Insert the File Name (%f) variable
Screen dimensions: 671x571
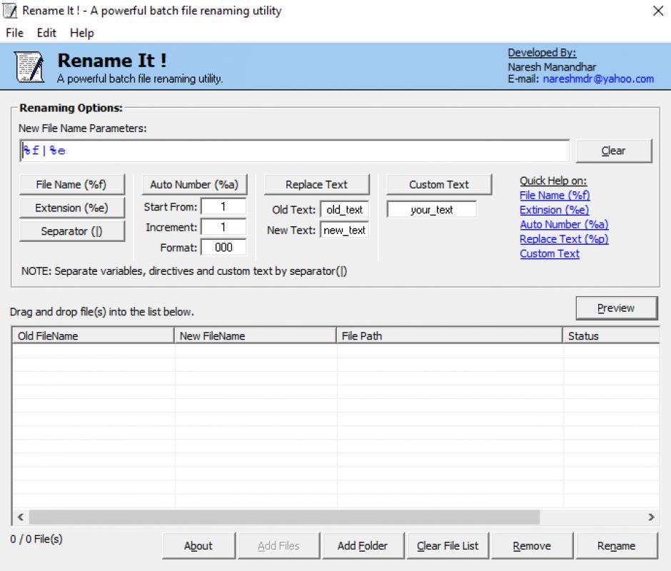point(71,184)
